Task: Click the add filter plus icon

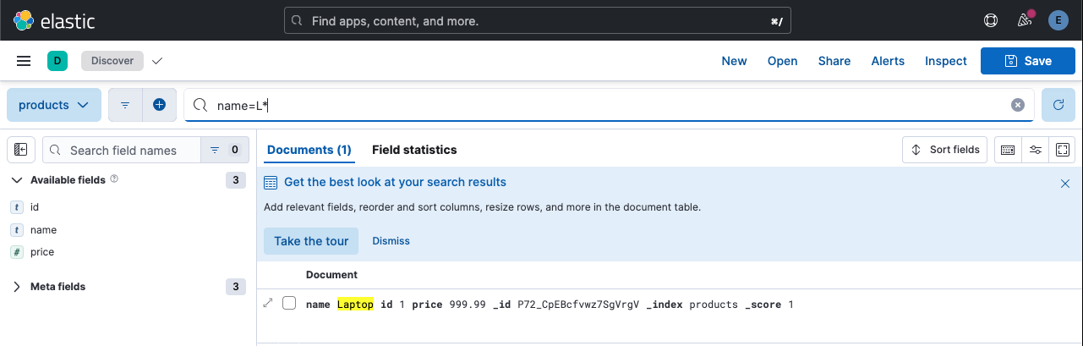Action: tap(159, 105)
